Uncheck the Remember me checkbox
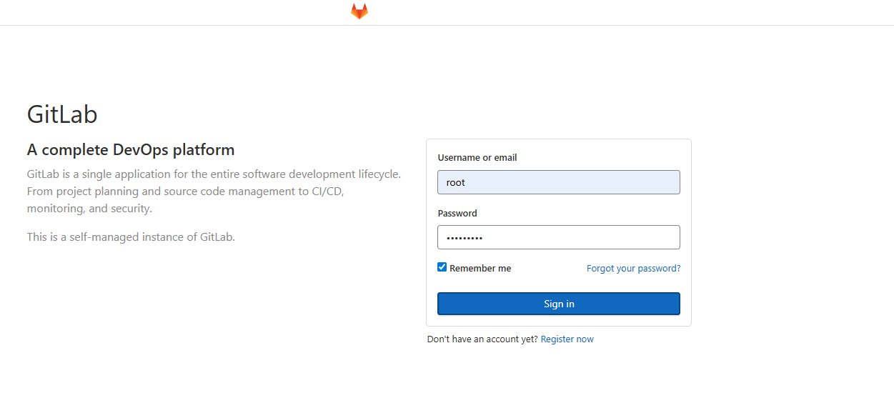This screenshot has height=418, width=894. tap(442, 267)
